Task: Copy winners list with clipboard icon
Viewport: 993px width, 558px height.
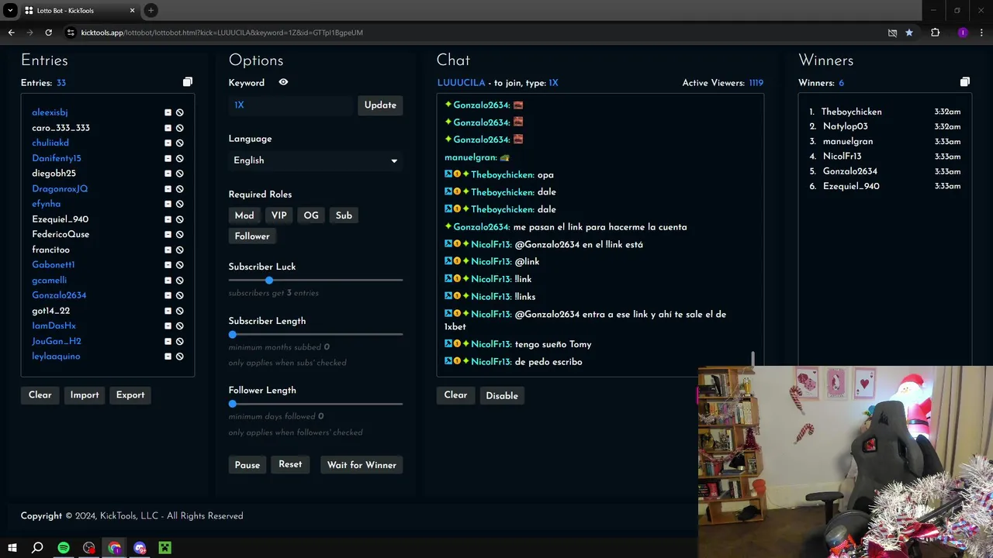Action: pyautogui.click(x=964, y=82)
